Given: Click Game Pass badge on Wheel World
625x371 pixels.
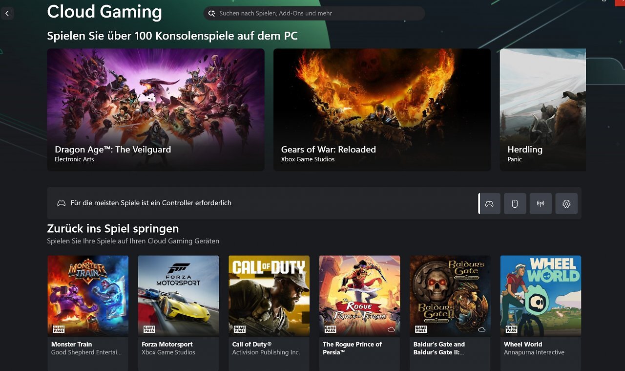Looking at the screenshot, I should pyautogui.click(x=512, y=329).
